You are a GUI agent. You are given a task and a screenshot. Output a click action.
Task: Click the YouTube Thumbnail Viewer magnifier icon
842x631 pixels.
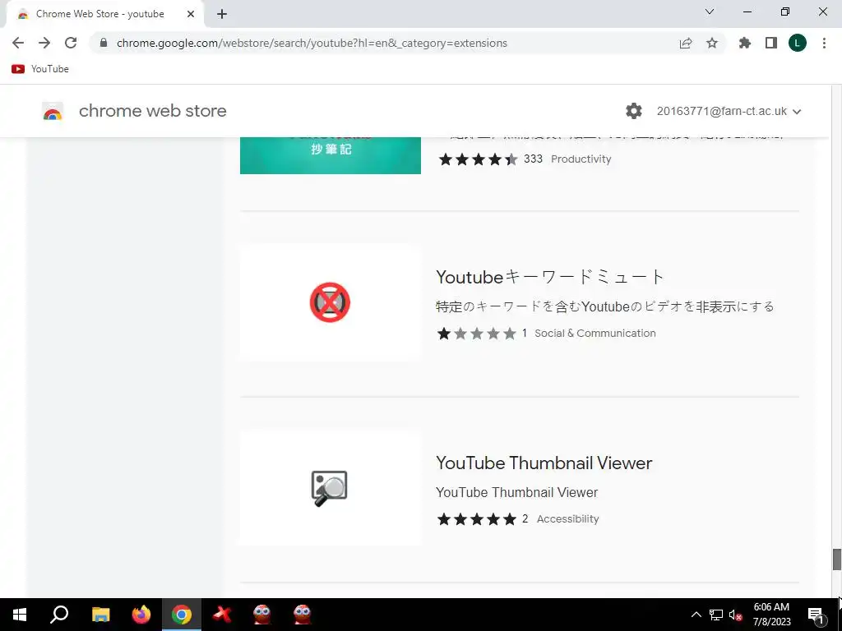click(329, 488)
